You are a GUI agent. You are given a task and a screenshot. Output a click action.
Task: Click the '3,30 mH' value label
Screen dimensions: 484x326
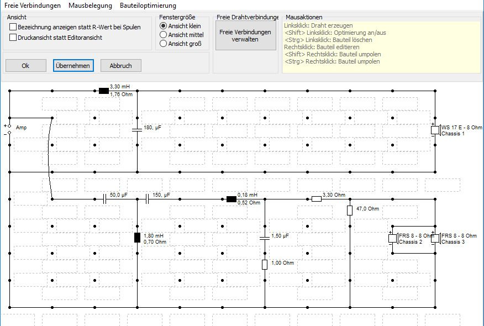click(x=120, y=87)
